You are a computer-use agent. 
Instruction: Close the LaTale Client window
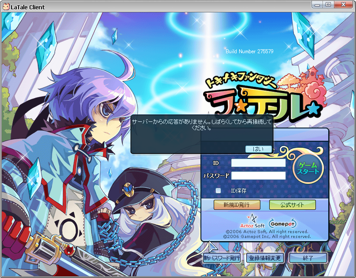click(x=343, y=5)
